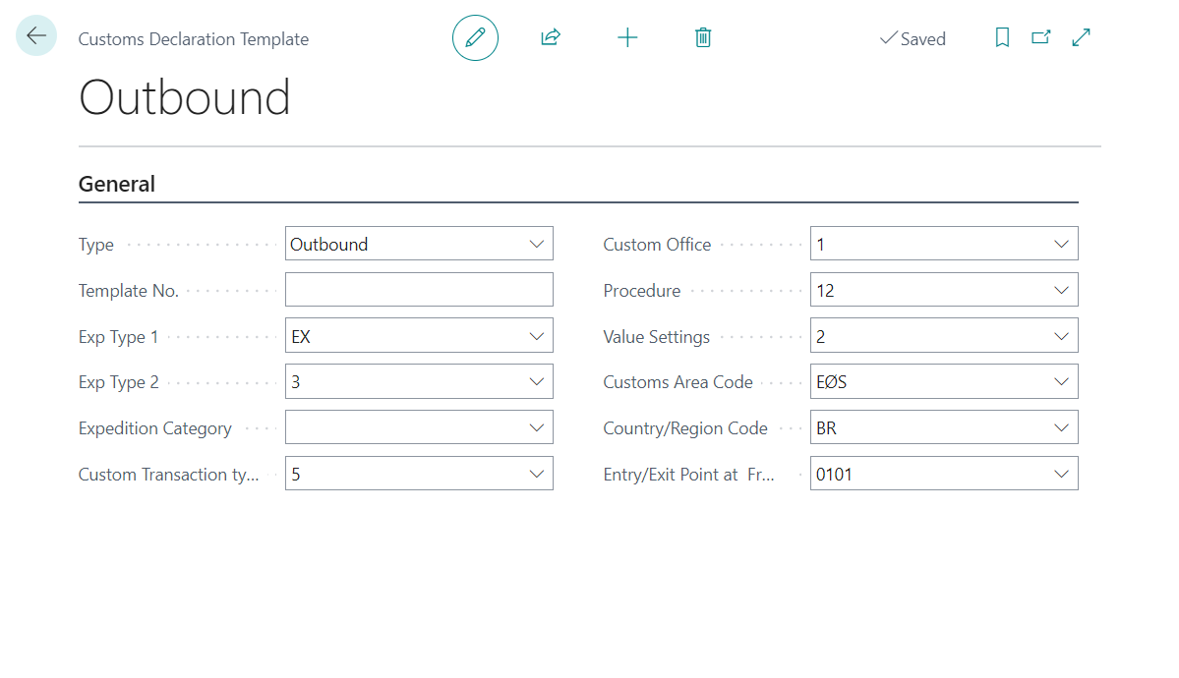Open the share icon in toolbar
Image resolution: width=1179 pixels, height=678 pixels.
(x=550, y=38)
